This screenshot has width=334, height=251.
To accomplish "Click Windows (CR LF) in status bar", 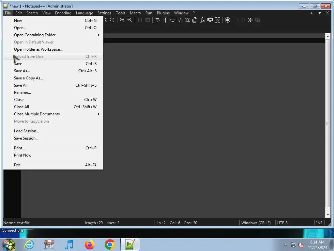I will (x=256, y=223).
